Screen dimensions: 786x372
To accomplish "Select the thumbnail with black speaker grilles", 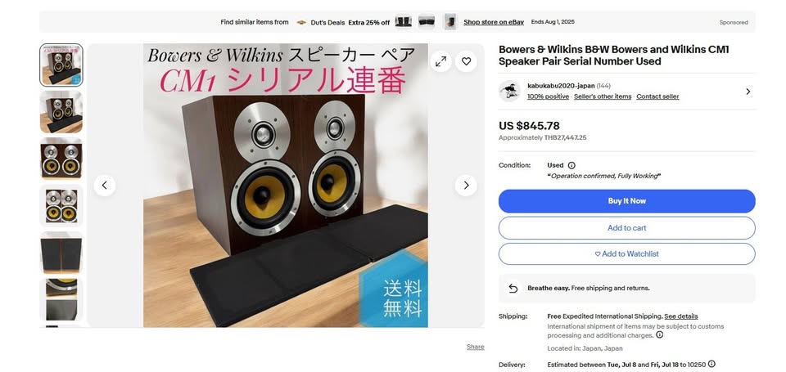I will 61,253.
